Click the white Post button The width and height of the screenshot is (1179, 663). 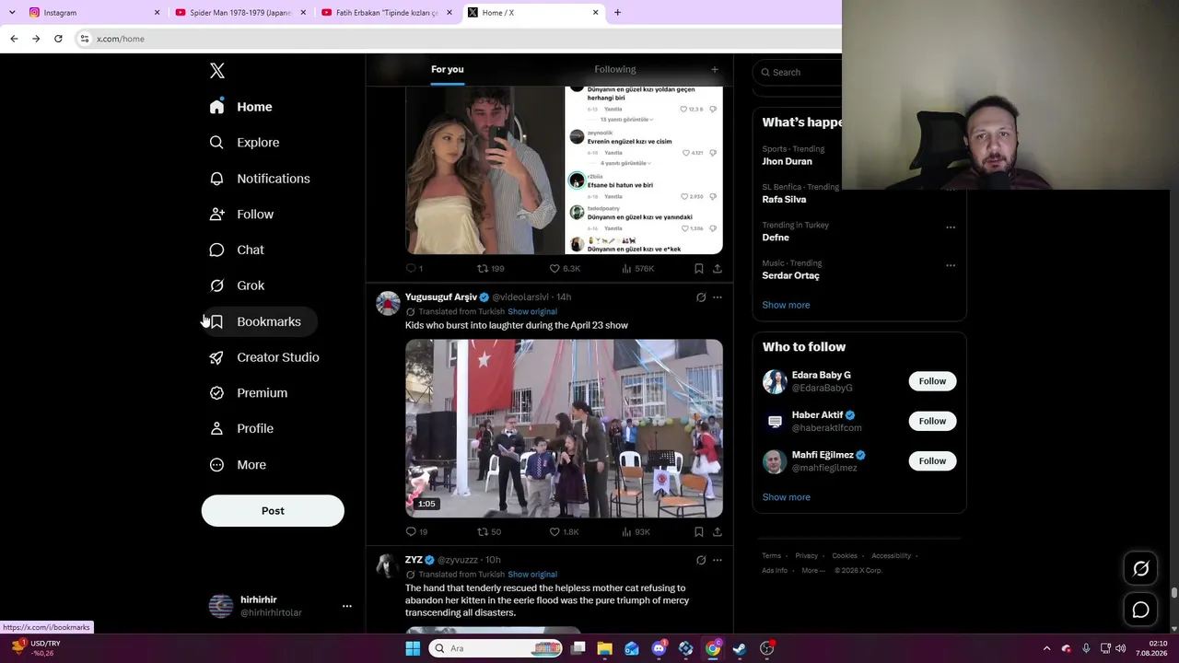pyautogui.click(x=273, y=511)
